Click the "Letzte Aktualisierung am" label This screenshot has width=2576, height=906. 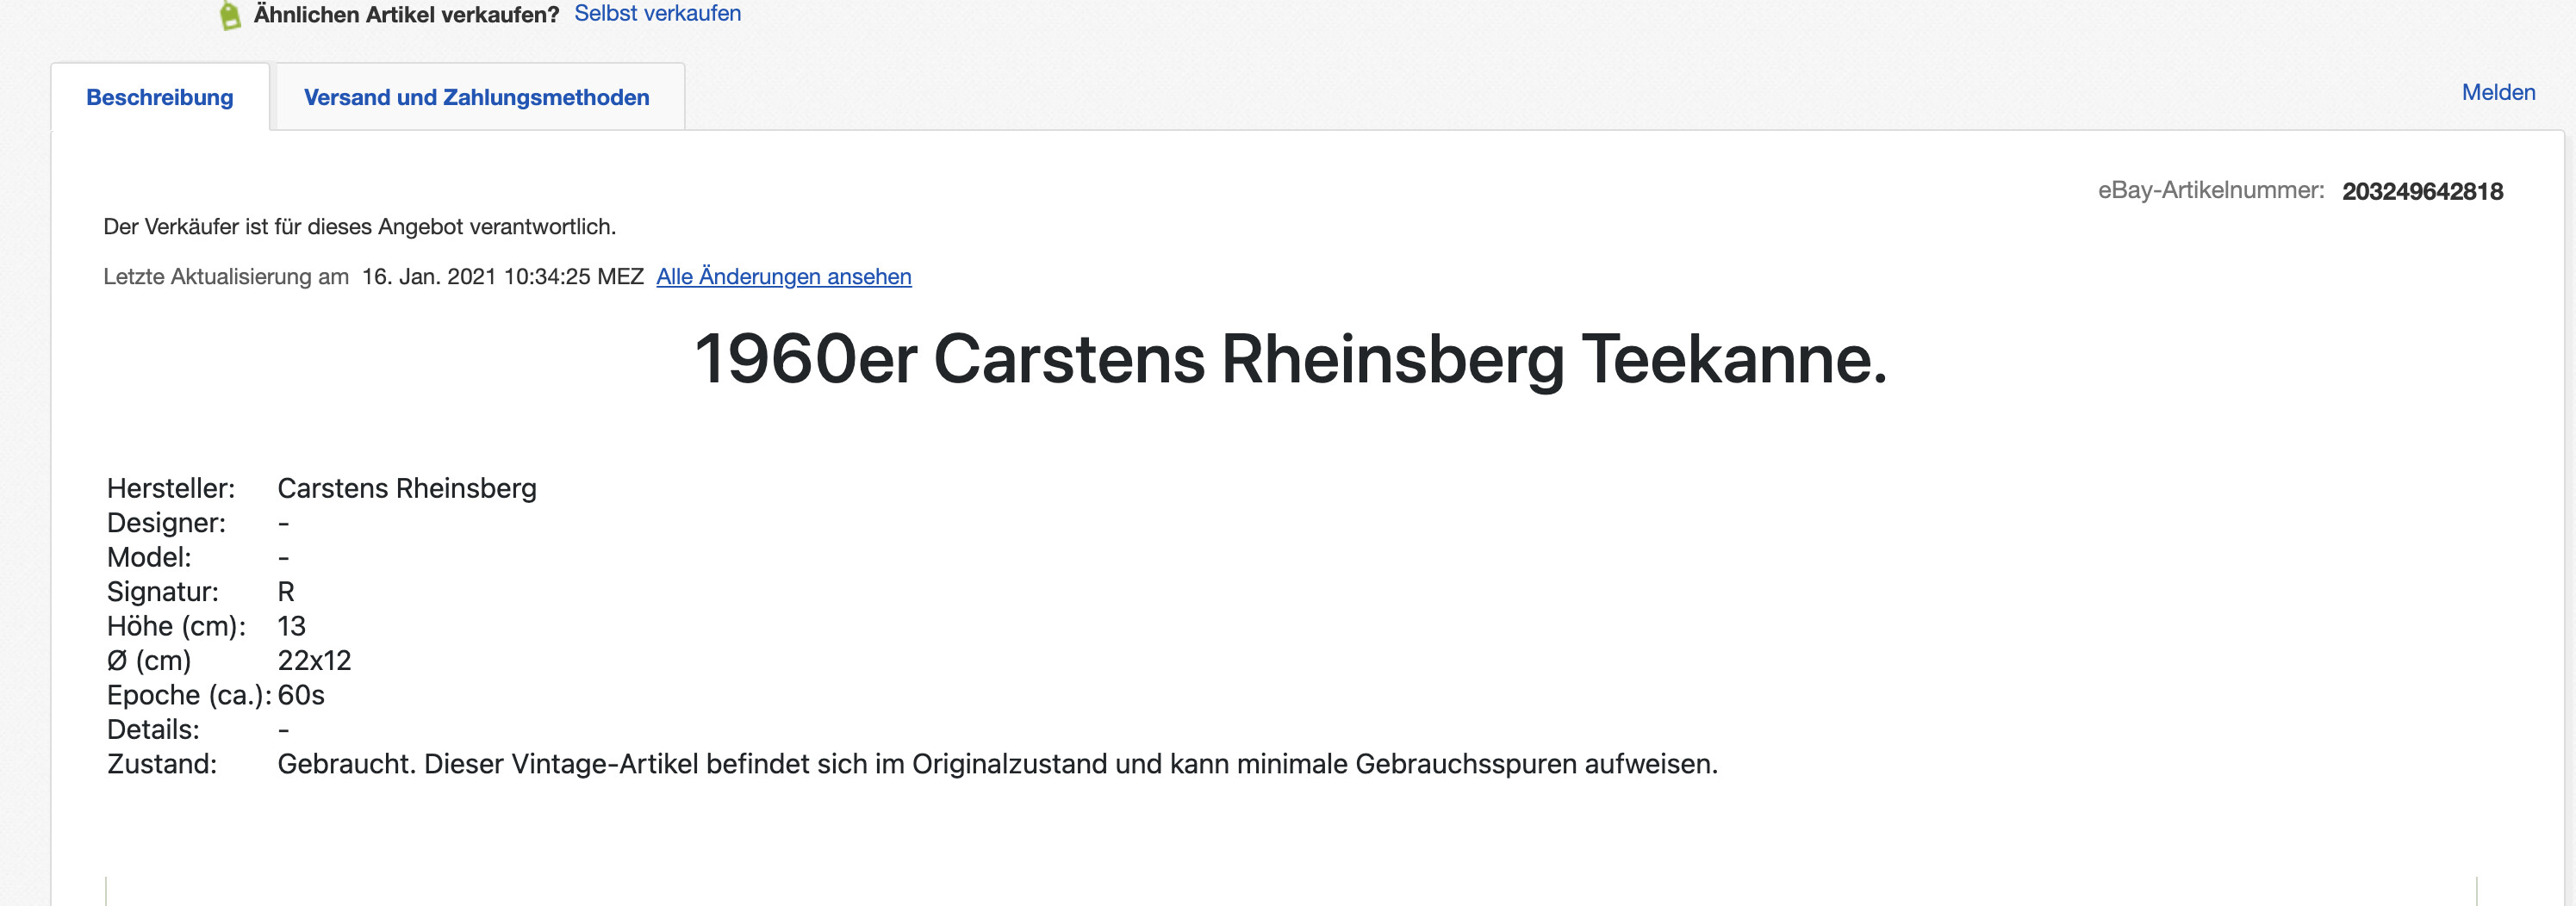point(226,276)
